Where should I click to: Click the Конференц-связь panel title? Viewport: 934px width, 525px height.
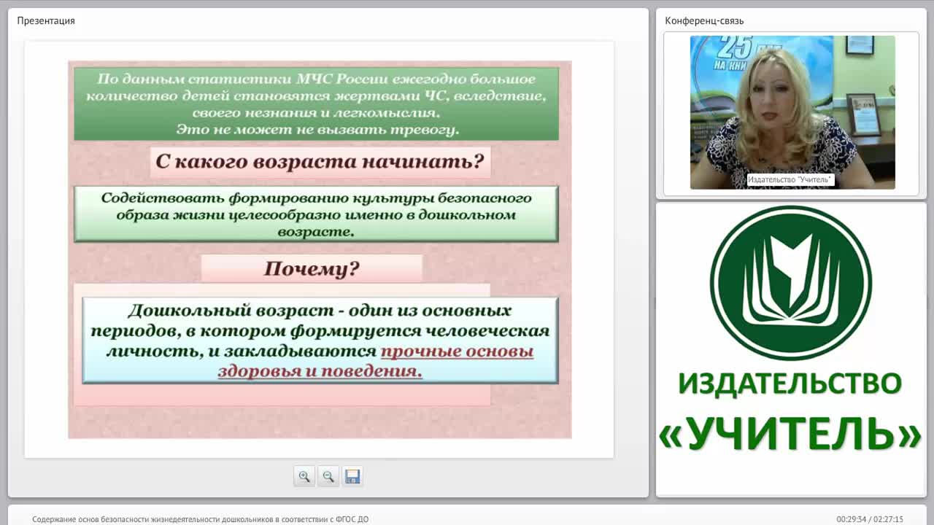pyautogui.click(x=704, y=20)
